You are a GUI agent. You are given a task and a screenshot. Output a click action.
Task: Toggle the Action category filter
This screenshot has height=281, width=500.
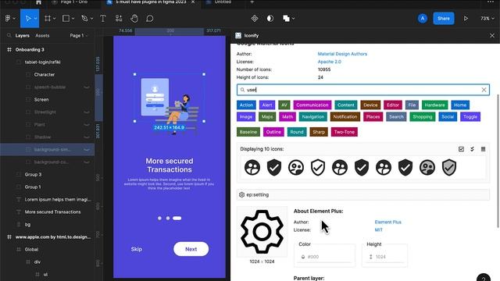246,105
